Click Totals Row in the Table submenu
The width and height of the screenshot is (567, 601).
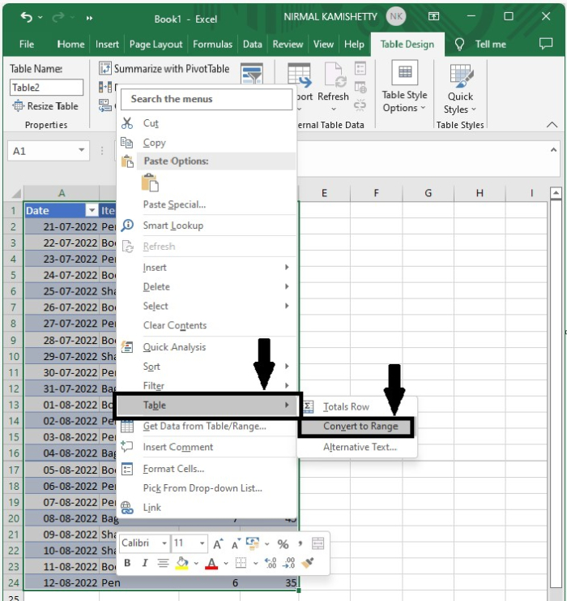(x=357, y=406)
